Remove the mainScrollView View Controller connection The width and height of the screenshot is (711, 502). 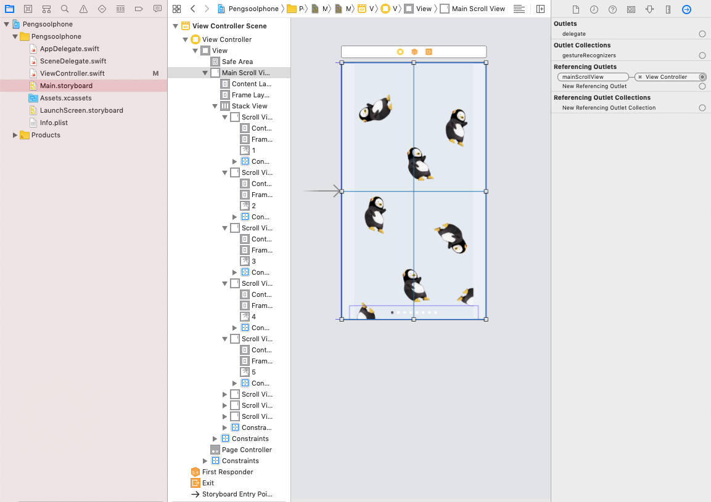(x=640, y=77)
